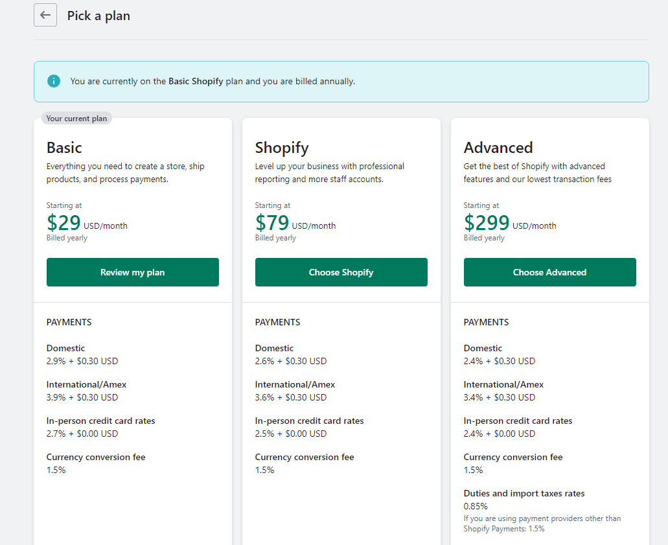Screen dimensions: 668x545
Task: Click the 'Pick a plan' page title
Action: click(98, 16)
